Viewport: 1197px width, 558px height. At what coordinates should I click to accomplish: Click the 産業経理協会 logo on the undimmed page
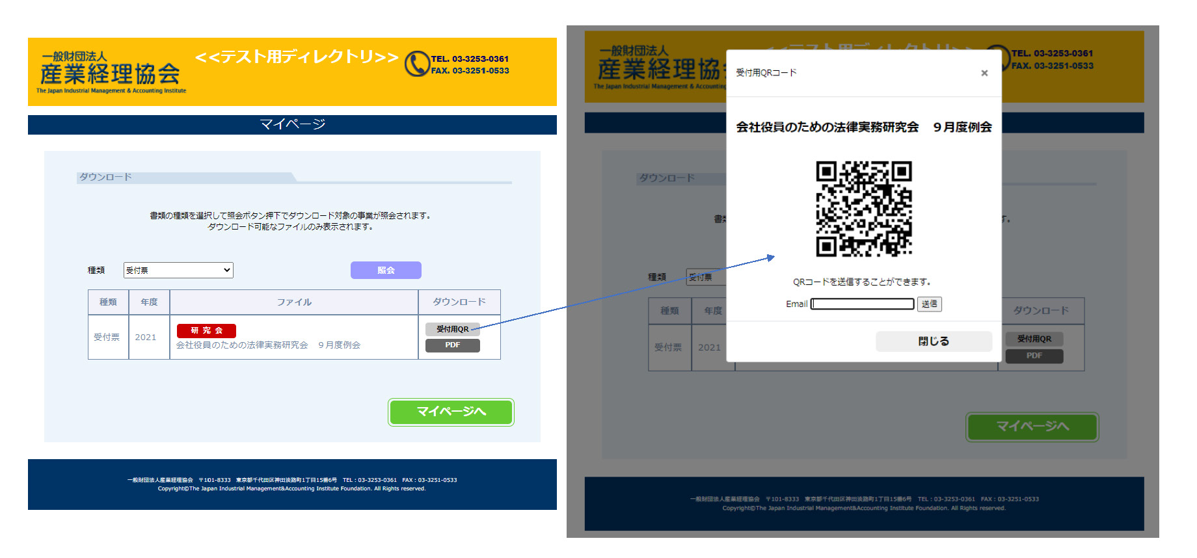(x=111, y=72)
